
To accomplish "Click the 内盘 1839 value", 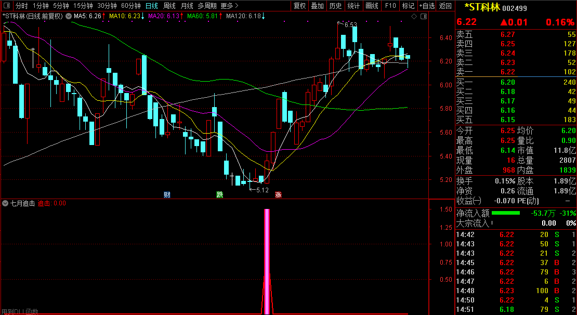I will click(568, 170).
